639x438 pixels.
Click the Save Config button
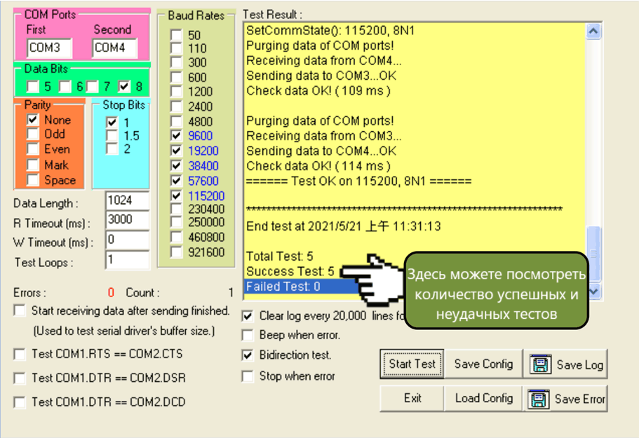click(x=483, y=364)
